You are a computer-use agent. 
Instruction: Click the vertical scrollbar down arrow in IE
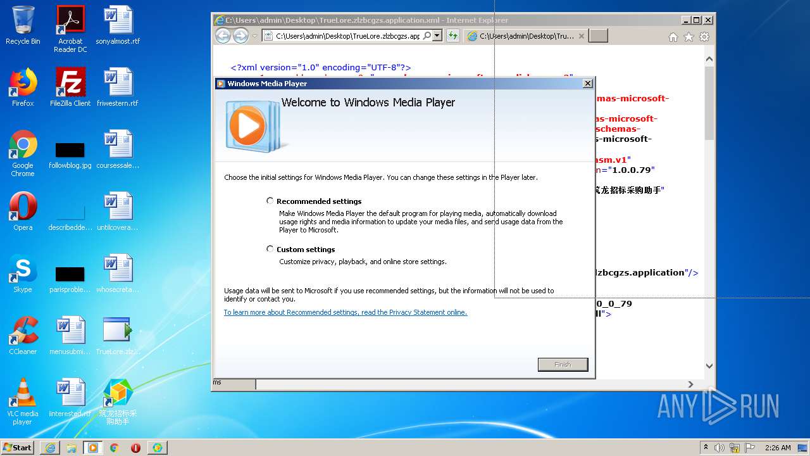709,366
